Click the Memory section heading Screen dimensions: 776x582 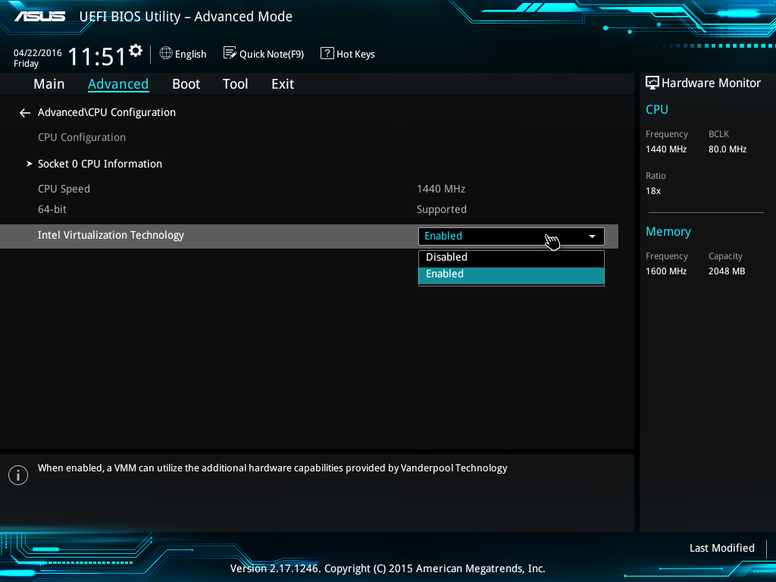pos(668,232)
